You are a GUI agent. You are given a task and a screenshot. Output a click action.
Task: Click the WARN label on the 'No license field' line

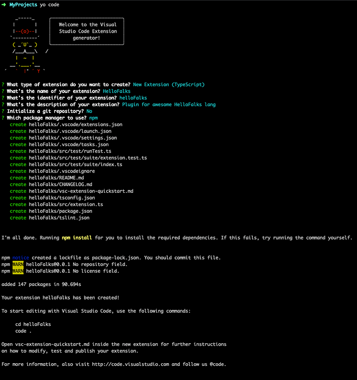[x=18, y=271]
